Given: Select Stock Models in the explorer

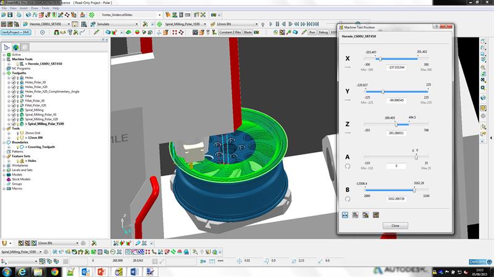Looking at the screenshot, I should (21, 179).
